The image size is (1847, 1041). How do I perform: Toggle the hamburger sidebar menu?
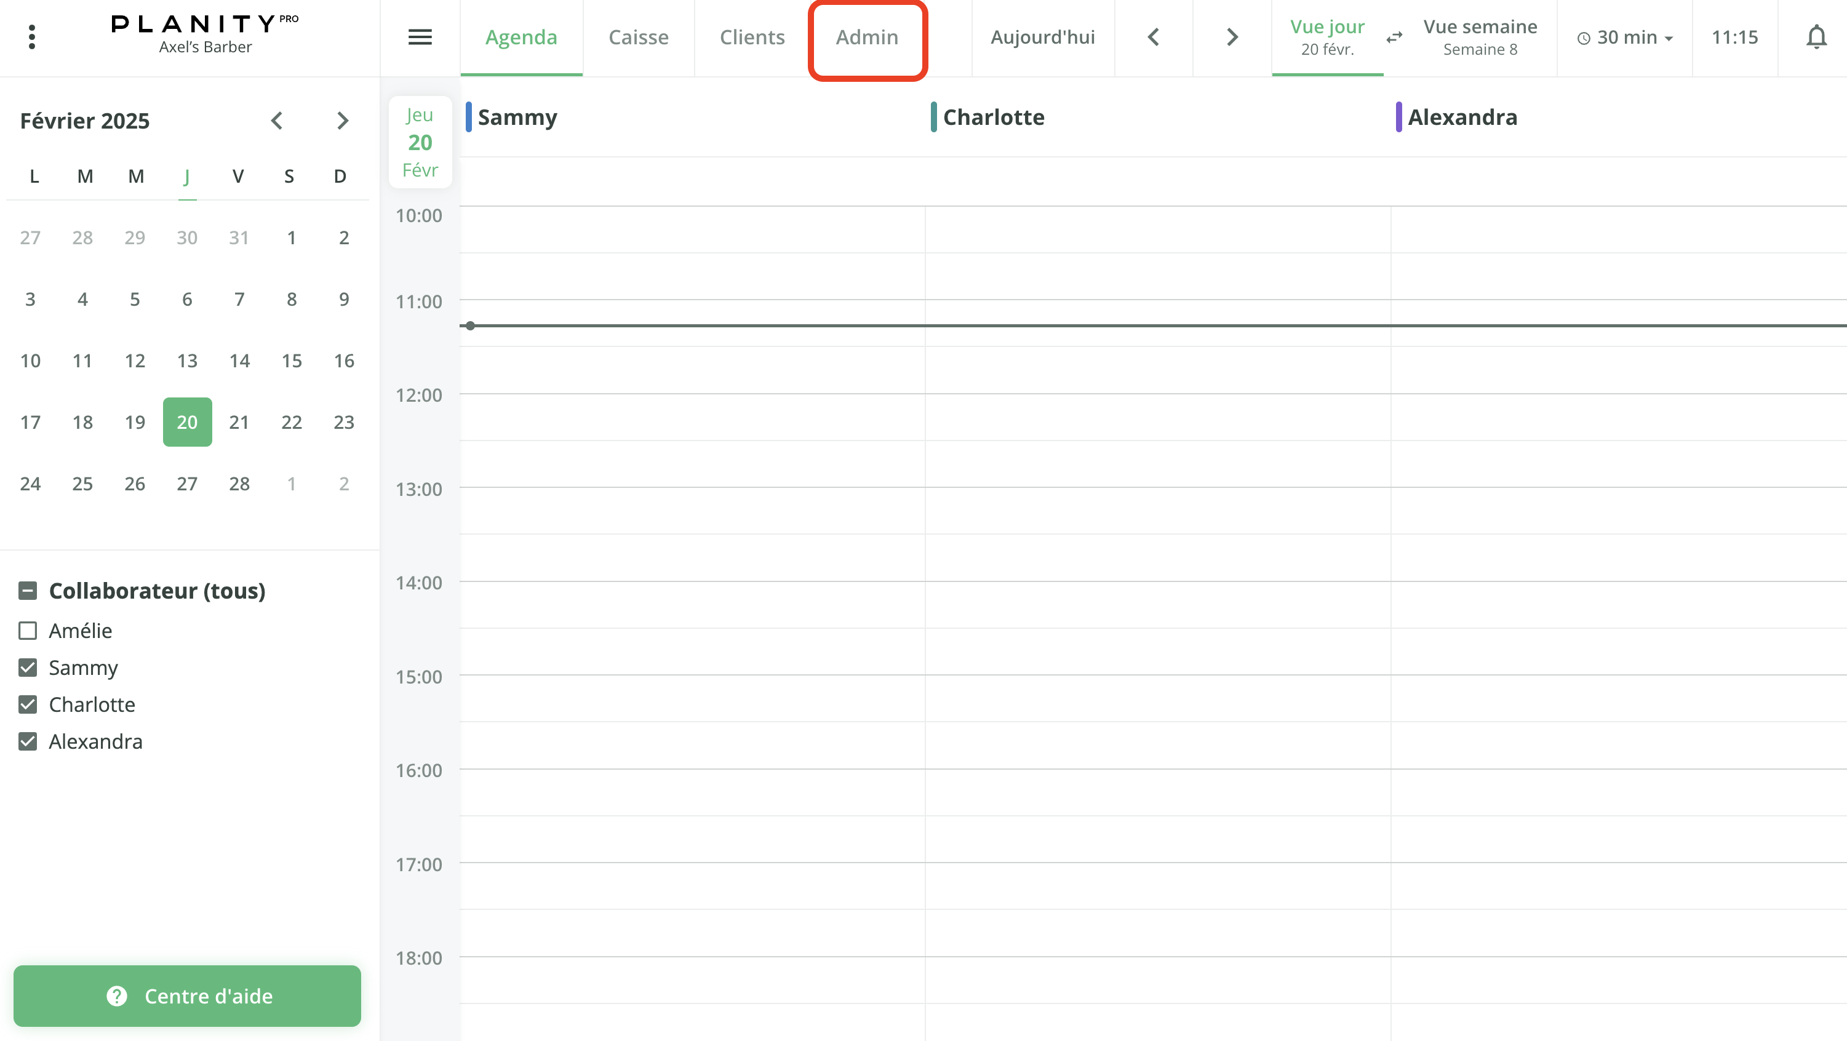[420, 36]
